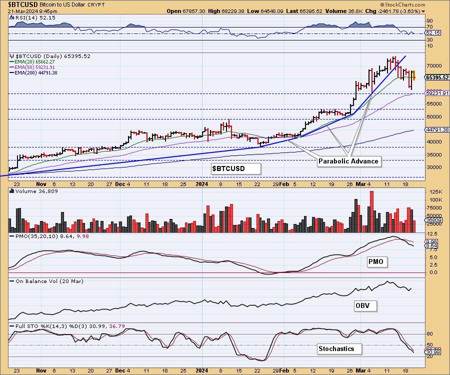Click the RSI legend area icon
Viewport: 450px width, 375px height.
(12, 18)
